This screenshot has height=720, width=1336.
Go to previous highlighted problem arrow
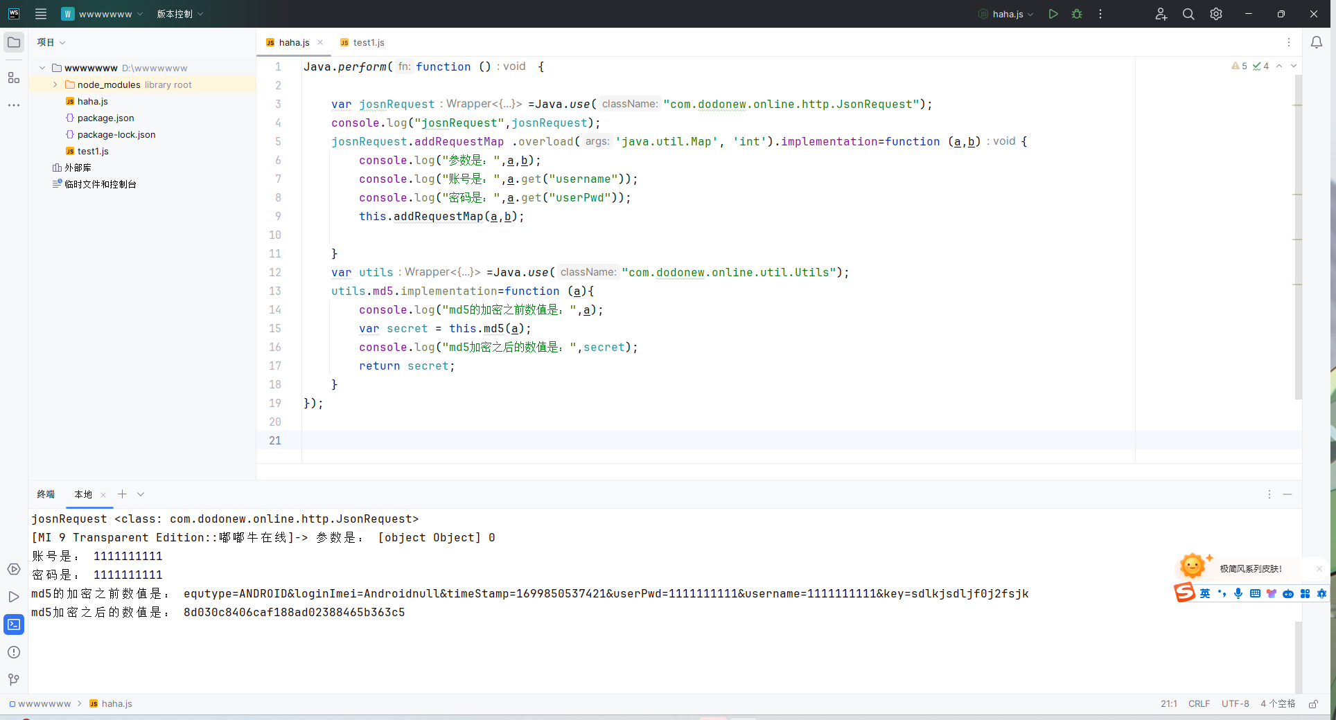click(1279, 66)
